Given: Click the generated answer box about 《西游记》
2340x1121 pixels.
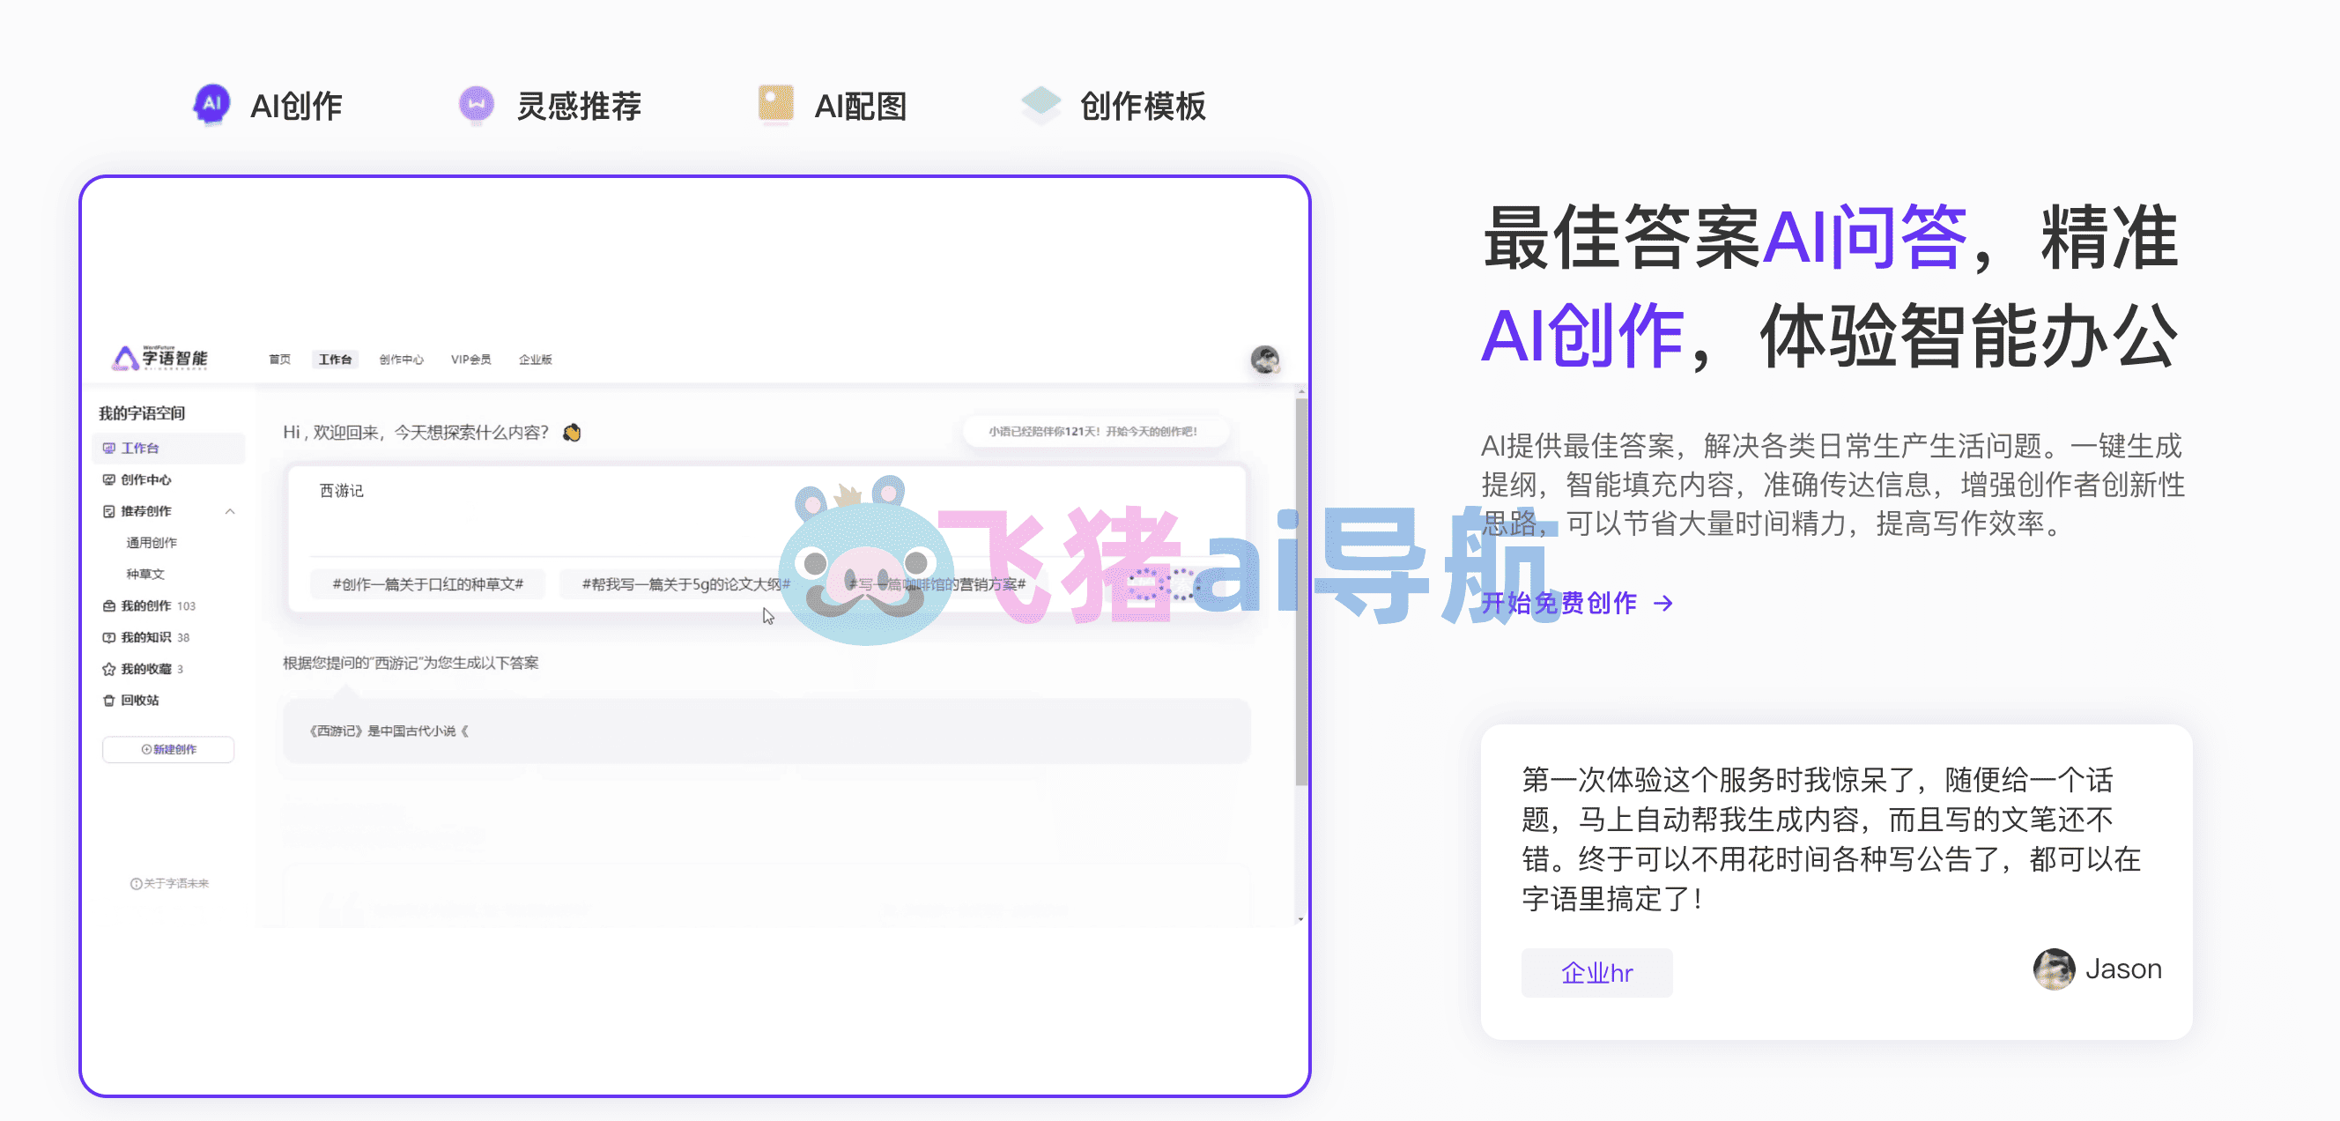Looking at the screenshot, I should 766,731.
